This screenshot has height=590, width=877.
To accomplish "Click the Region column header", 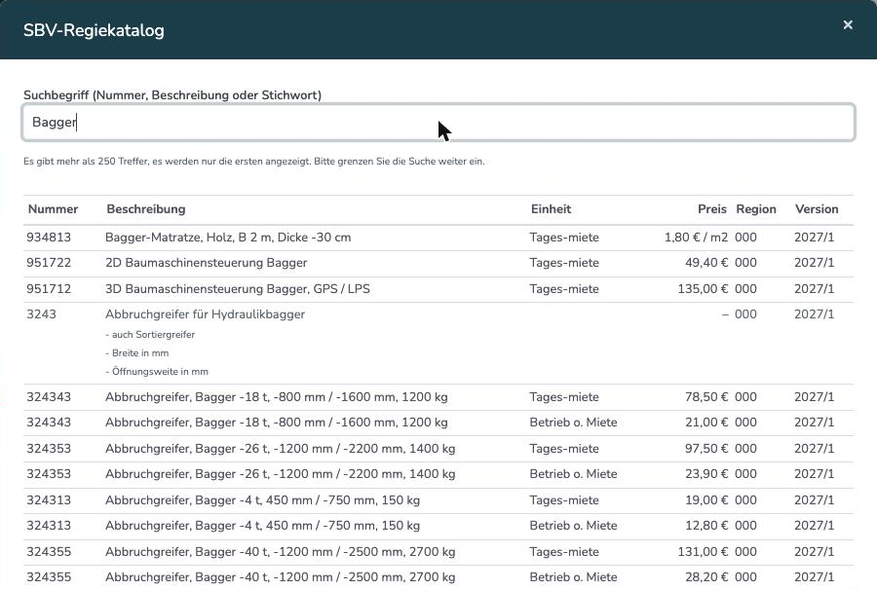I will point(756,209).
